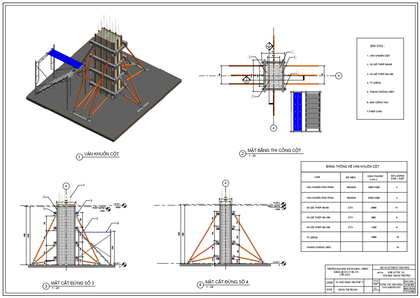The image size is (420, 298).
Task: Click the MẶT BẰNG THI CÔNG CỘT view title
Action: tap(274, 151)
